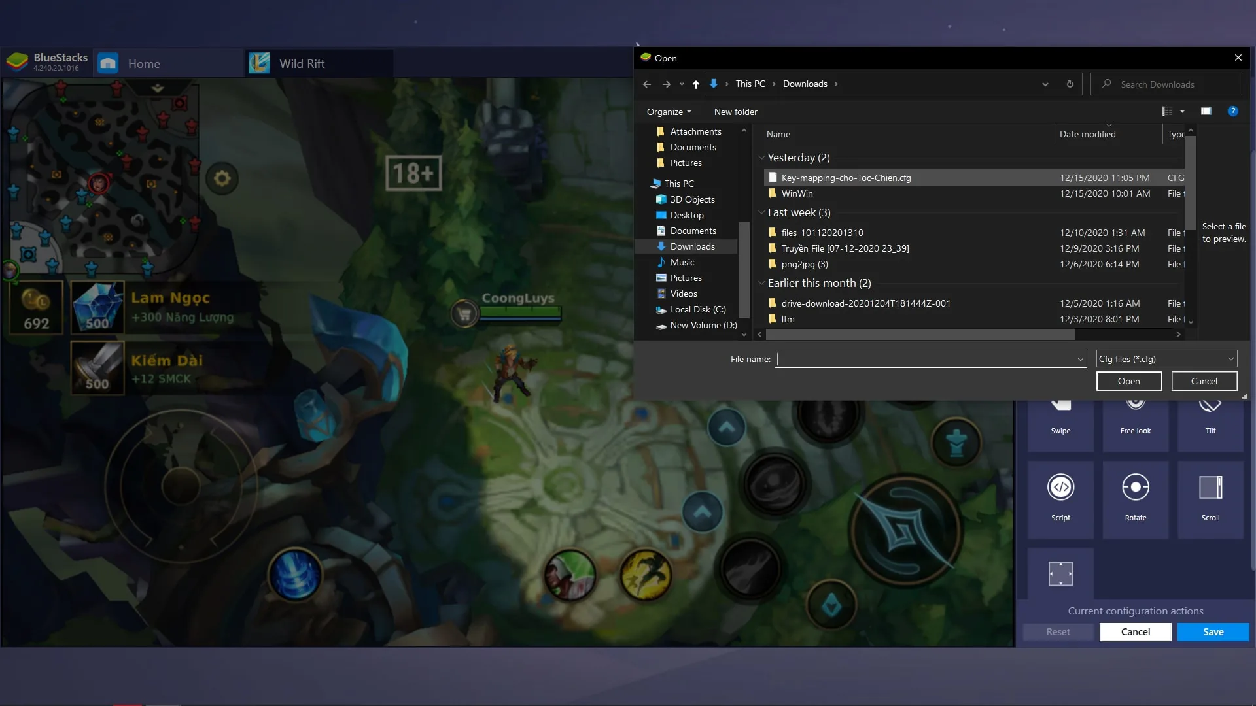Viewport: 1256px width, 706px height.
Task: Create a New folder
Action: [735, 112]
